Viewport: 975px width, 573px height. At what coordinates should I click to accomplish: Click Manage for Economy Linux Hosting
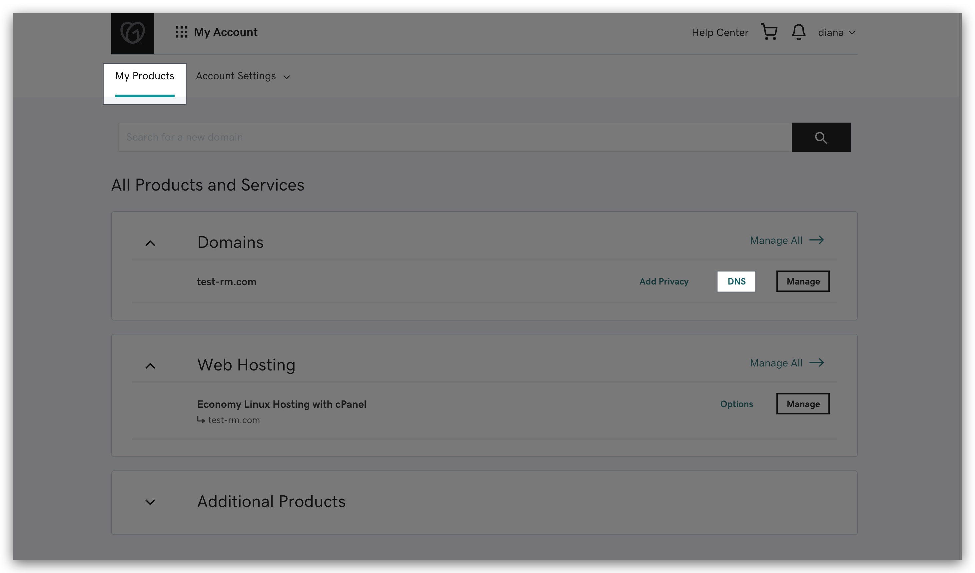point(803,403)
